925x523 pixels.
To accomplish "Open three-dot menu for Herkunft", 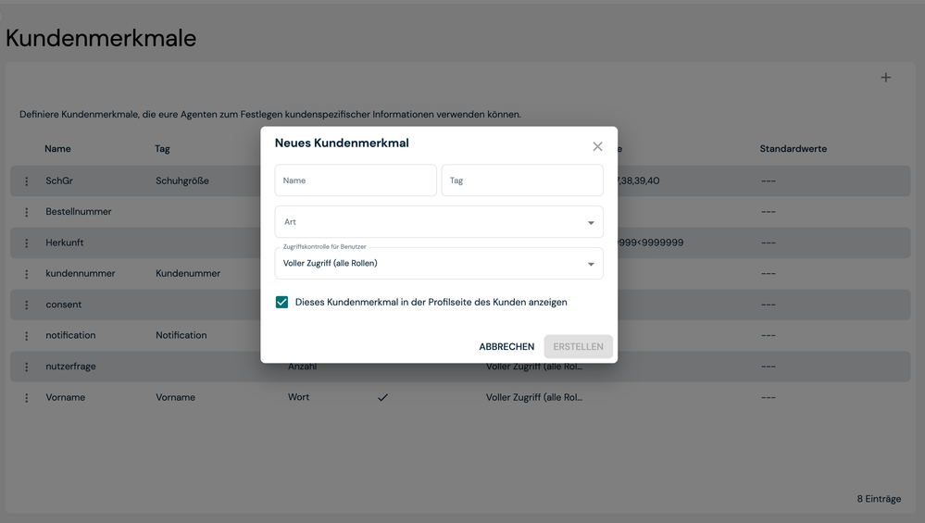I will pyautogui.click(x=27, y=243).
